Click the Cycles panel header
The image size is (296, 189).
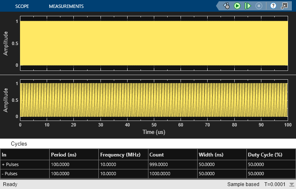pyautogui.click(x=19, y=144)
